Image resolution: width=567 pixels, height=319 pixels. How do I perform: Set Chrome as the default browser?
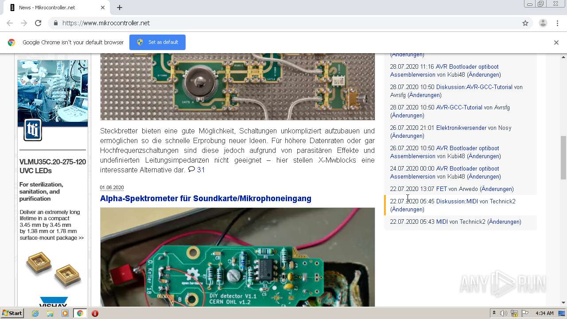coord(157,42)
